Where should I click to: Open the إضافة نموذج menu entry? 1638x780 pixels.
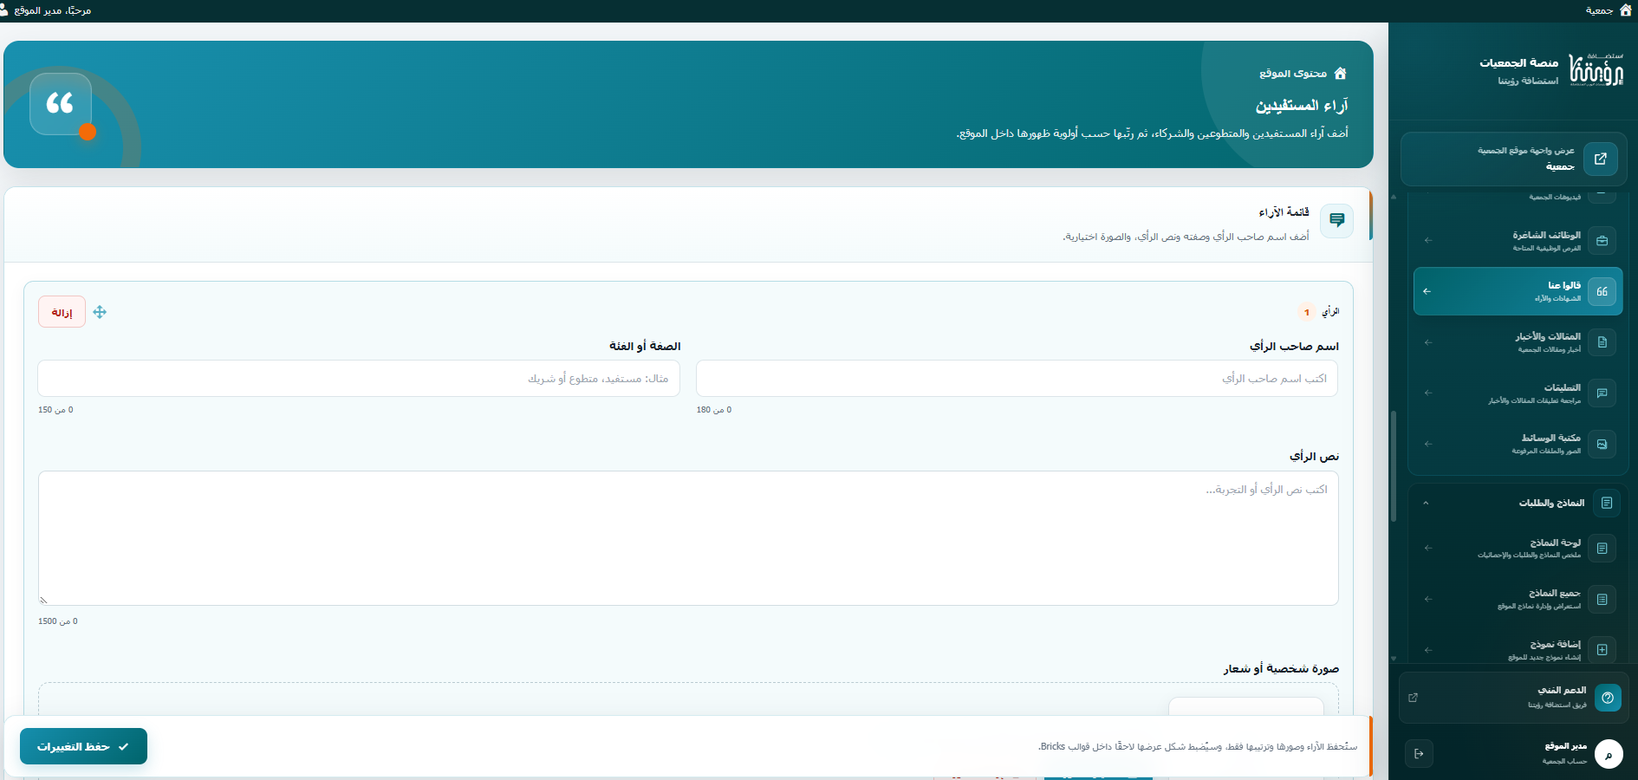(x=1518, y=649)
